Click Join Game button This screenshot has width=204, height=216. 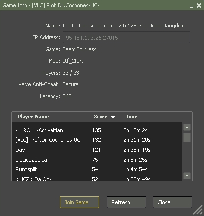(79, 202)
